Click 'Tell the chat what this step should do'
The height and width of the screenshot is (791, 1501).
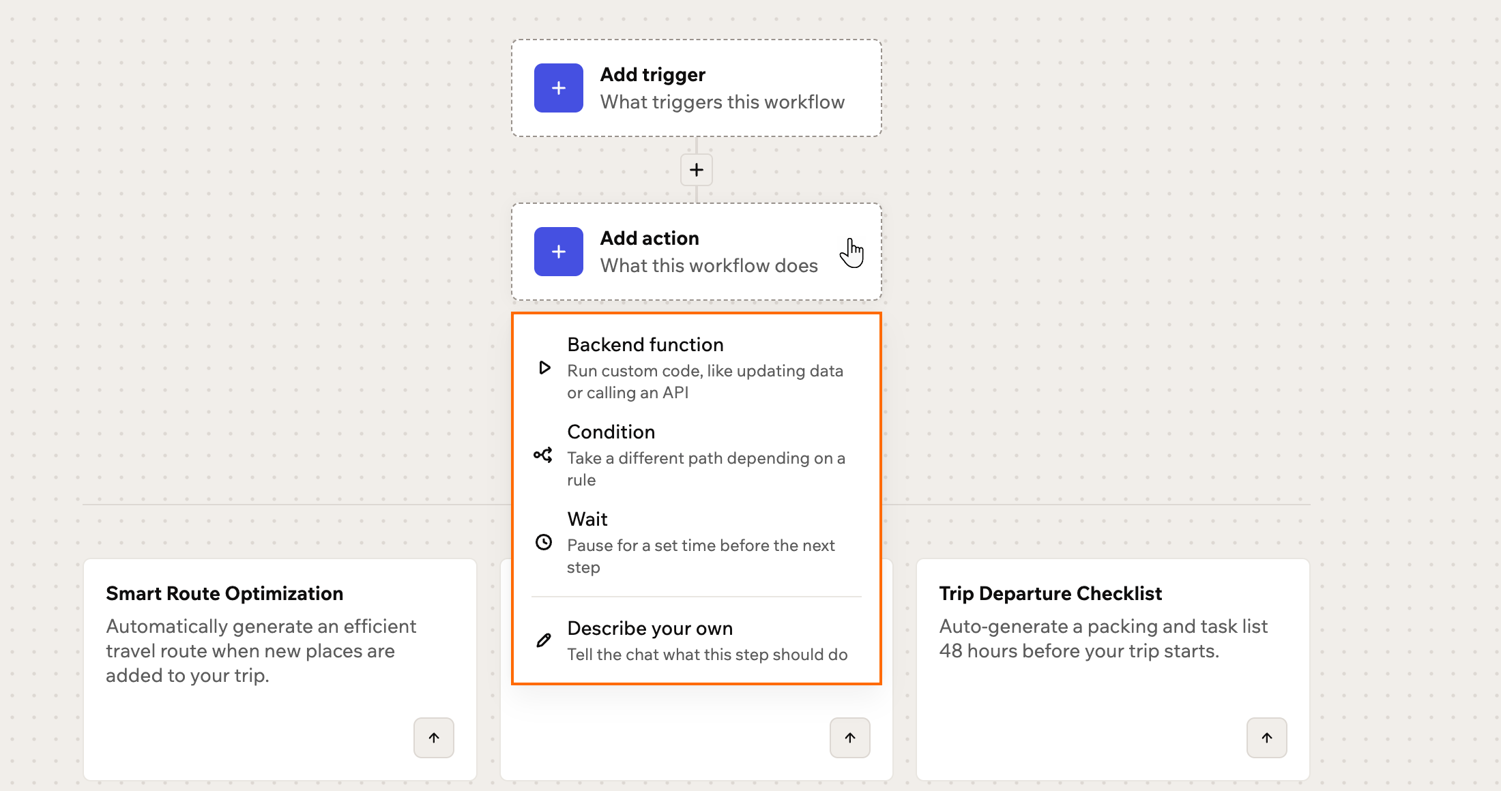(708, 655)
